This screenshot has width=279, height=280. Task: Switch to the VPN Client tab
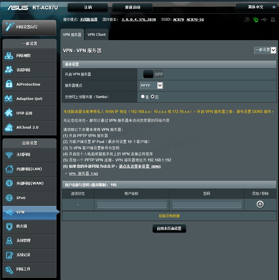[x=97, y=34]
